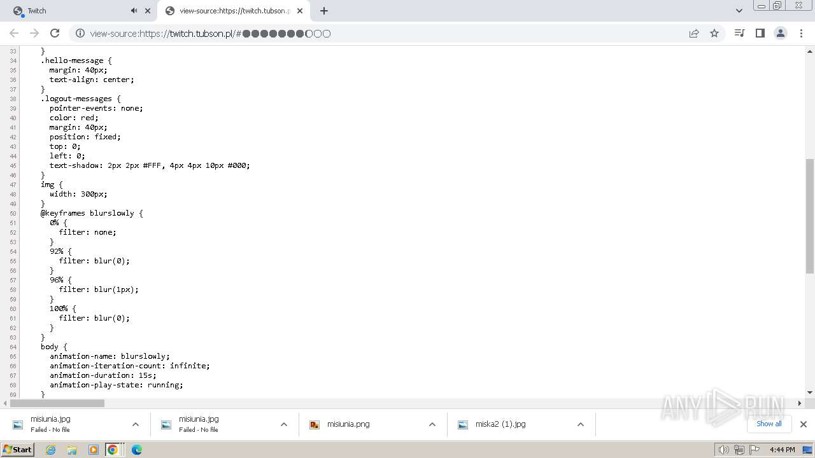Click 'text-align: center;' source line
This screenshot has height=458, width=815.
[x=92, y=80]
